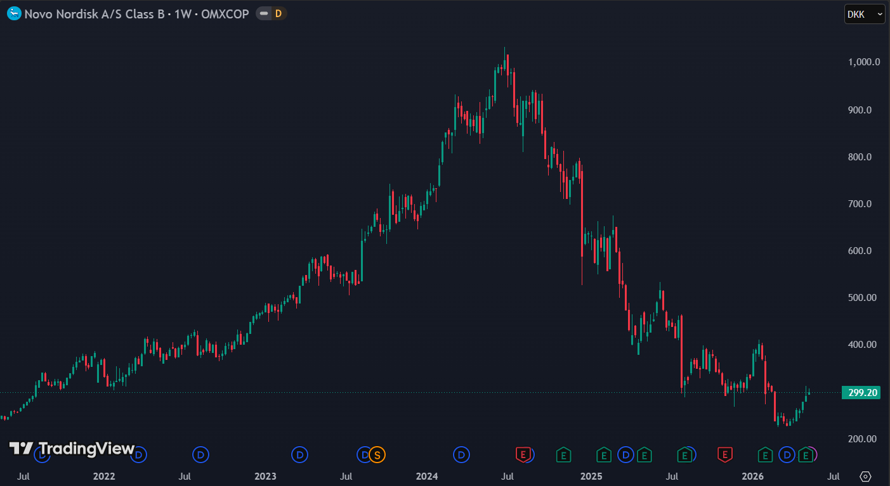Click the 700.0 price axis label
Image resolution: width=890 pixels, height=486 pixels.
[x=860, y=203]
